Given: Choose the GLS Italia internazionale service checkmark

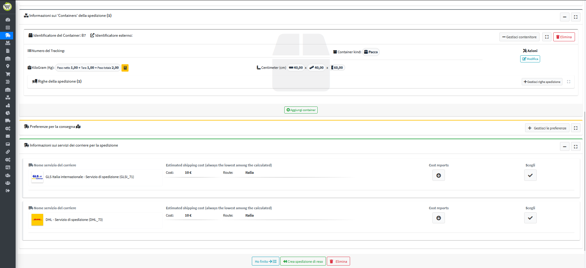Looking at the screenshot, I should coord(530,175).
